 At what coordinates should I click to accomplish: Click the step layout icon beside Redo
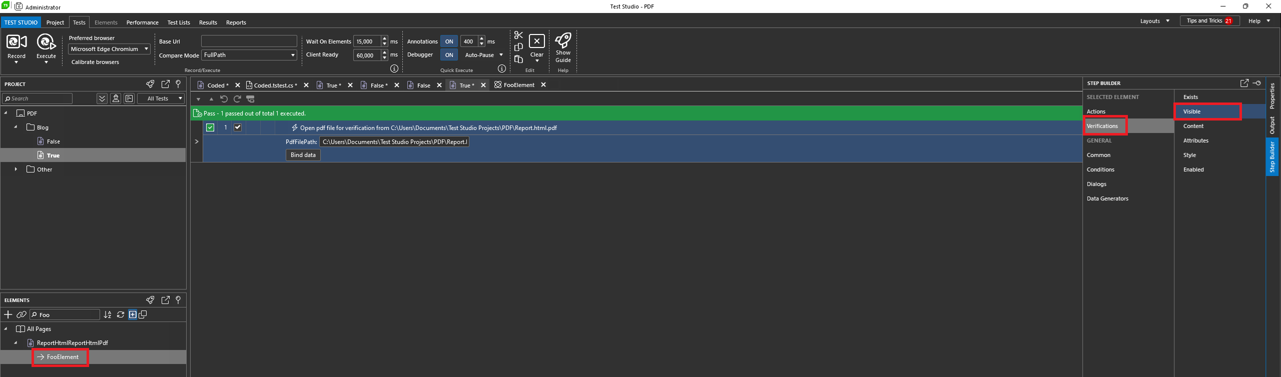pos(251,99)
